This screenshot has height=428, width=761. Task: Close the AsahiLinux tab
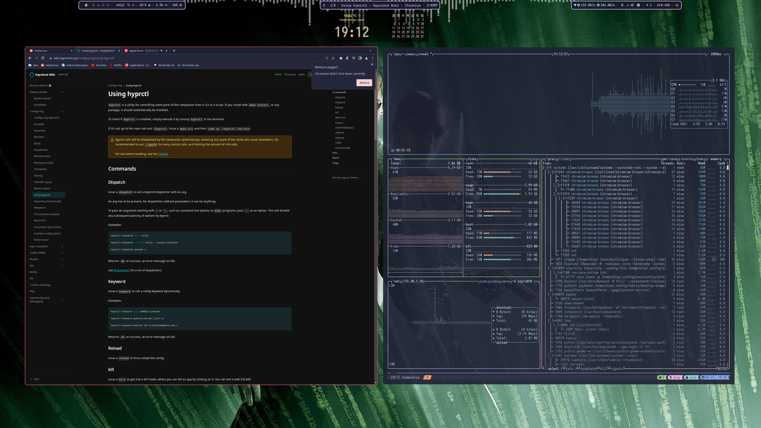tap(71, 50)
